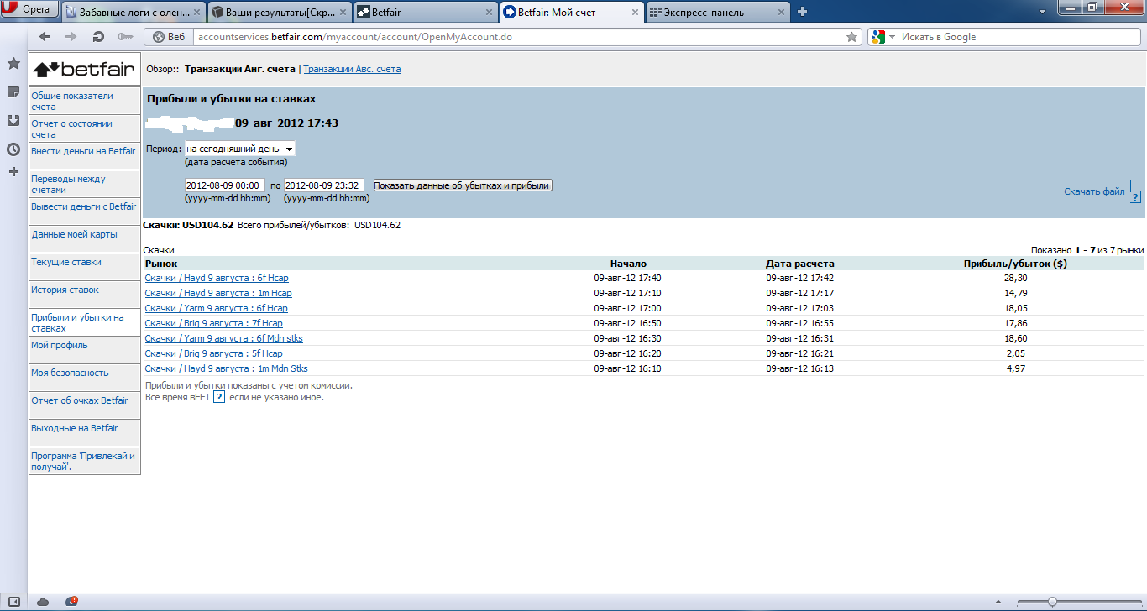Open 'Прибыли и убытки на ставках' menu item
Screen dimensions: 1147x611
(84, 322)
